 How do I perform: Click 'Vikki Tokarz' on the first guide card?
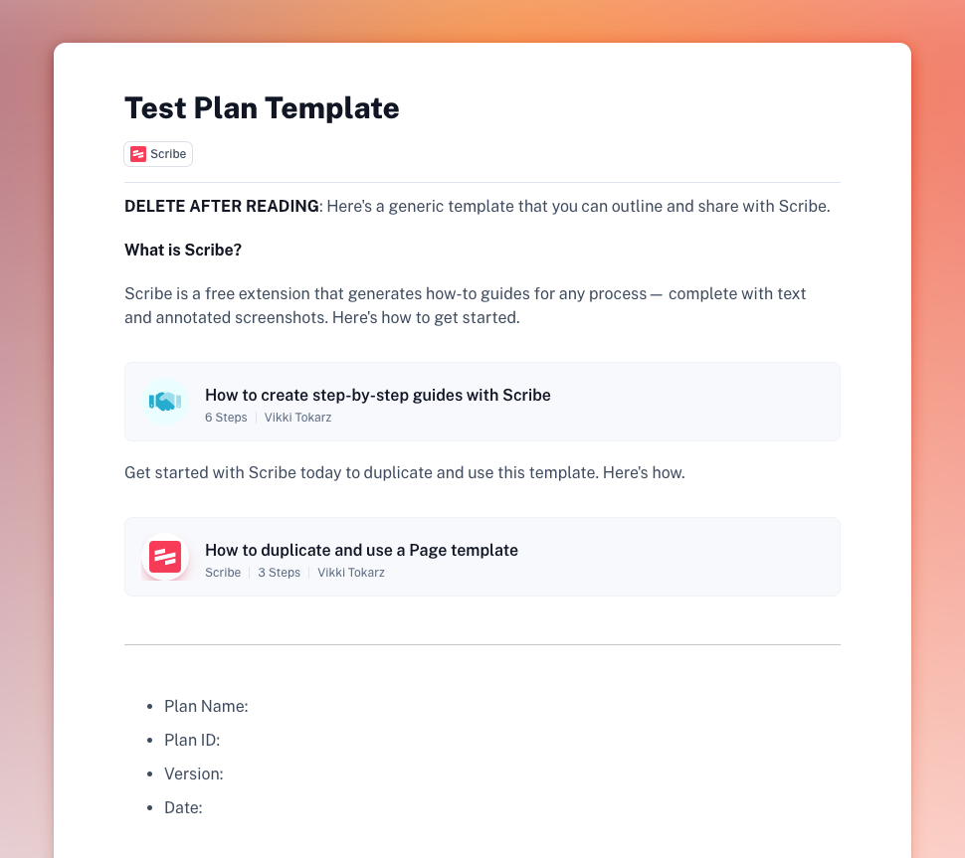[x=297, y=417]
